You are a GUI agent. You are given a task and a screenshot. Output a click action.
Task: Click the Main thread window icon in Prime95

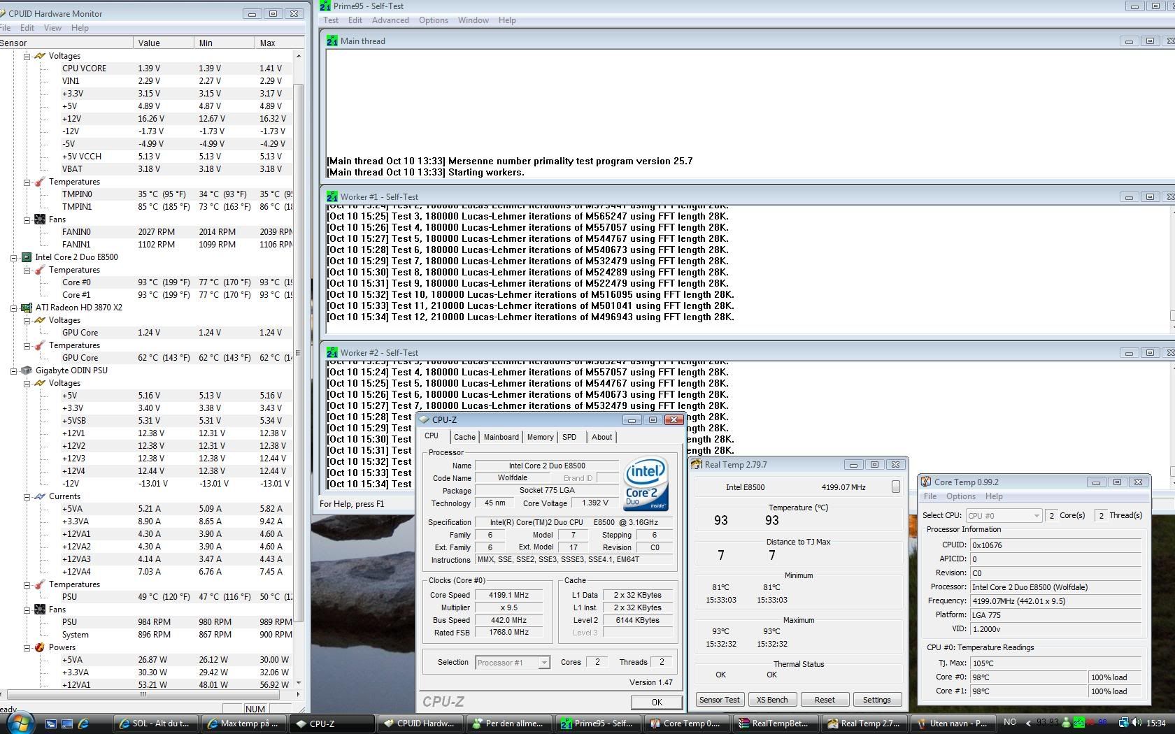(332, 41)
